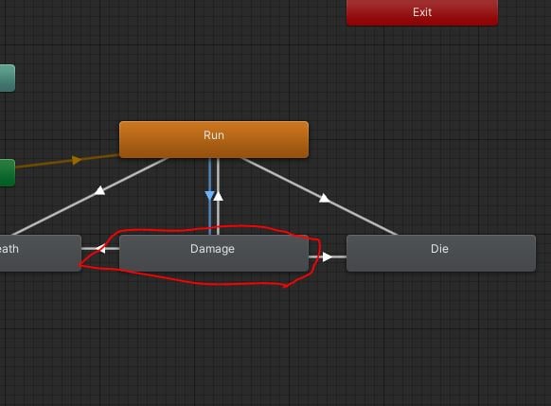Select the orange transition arrow into Run

77,160
